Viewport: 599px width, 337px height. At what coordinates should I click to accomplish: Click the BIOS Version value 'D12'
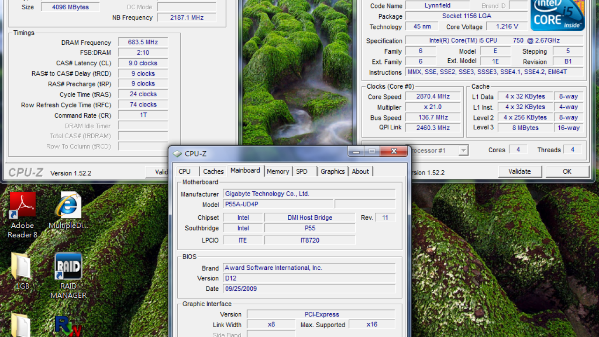(x=309, y=278)
